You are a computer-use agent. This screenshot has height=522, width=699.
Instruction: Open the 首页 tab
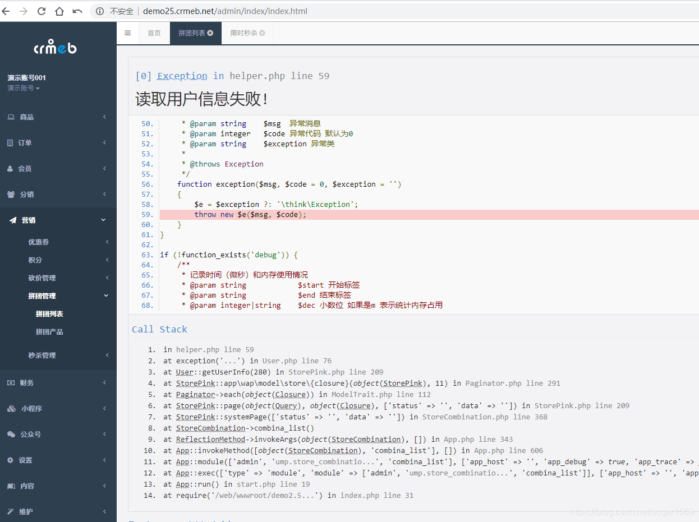pos(154,33)
